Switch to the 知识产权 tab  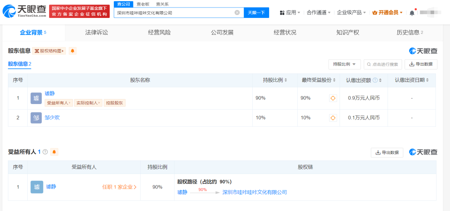click(x=347, y=32)
